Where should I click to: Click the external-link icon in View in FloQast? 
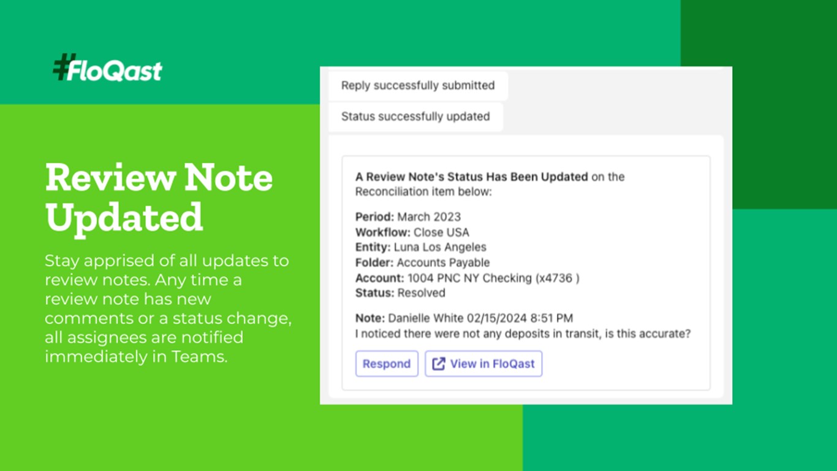[439, 364]
